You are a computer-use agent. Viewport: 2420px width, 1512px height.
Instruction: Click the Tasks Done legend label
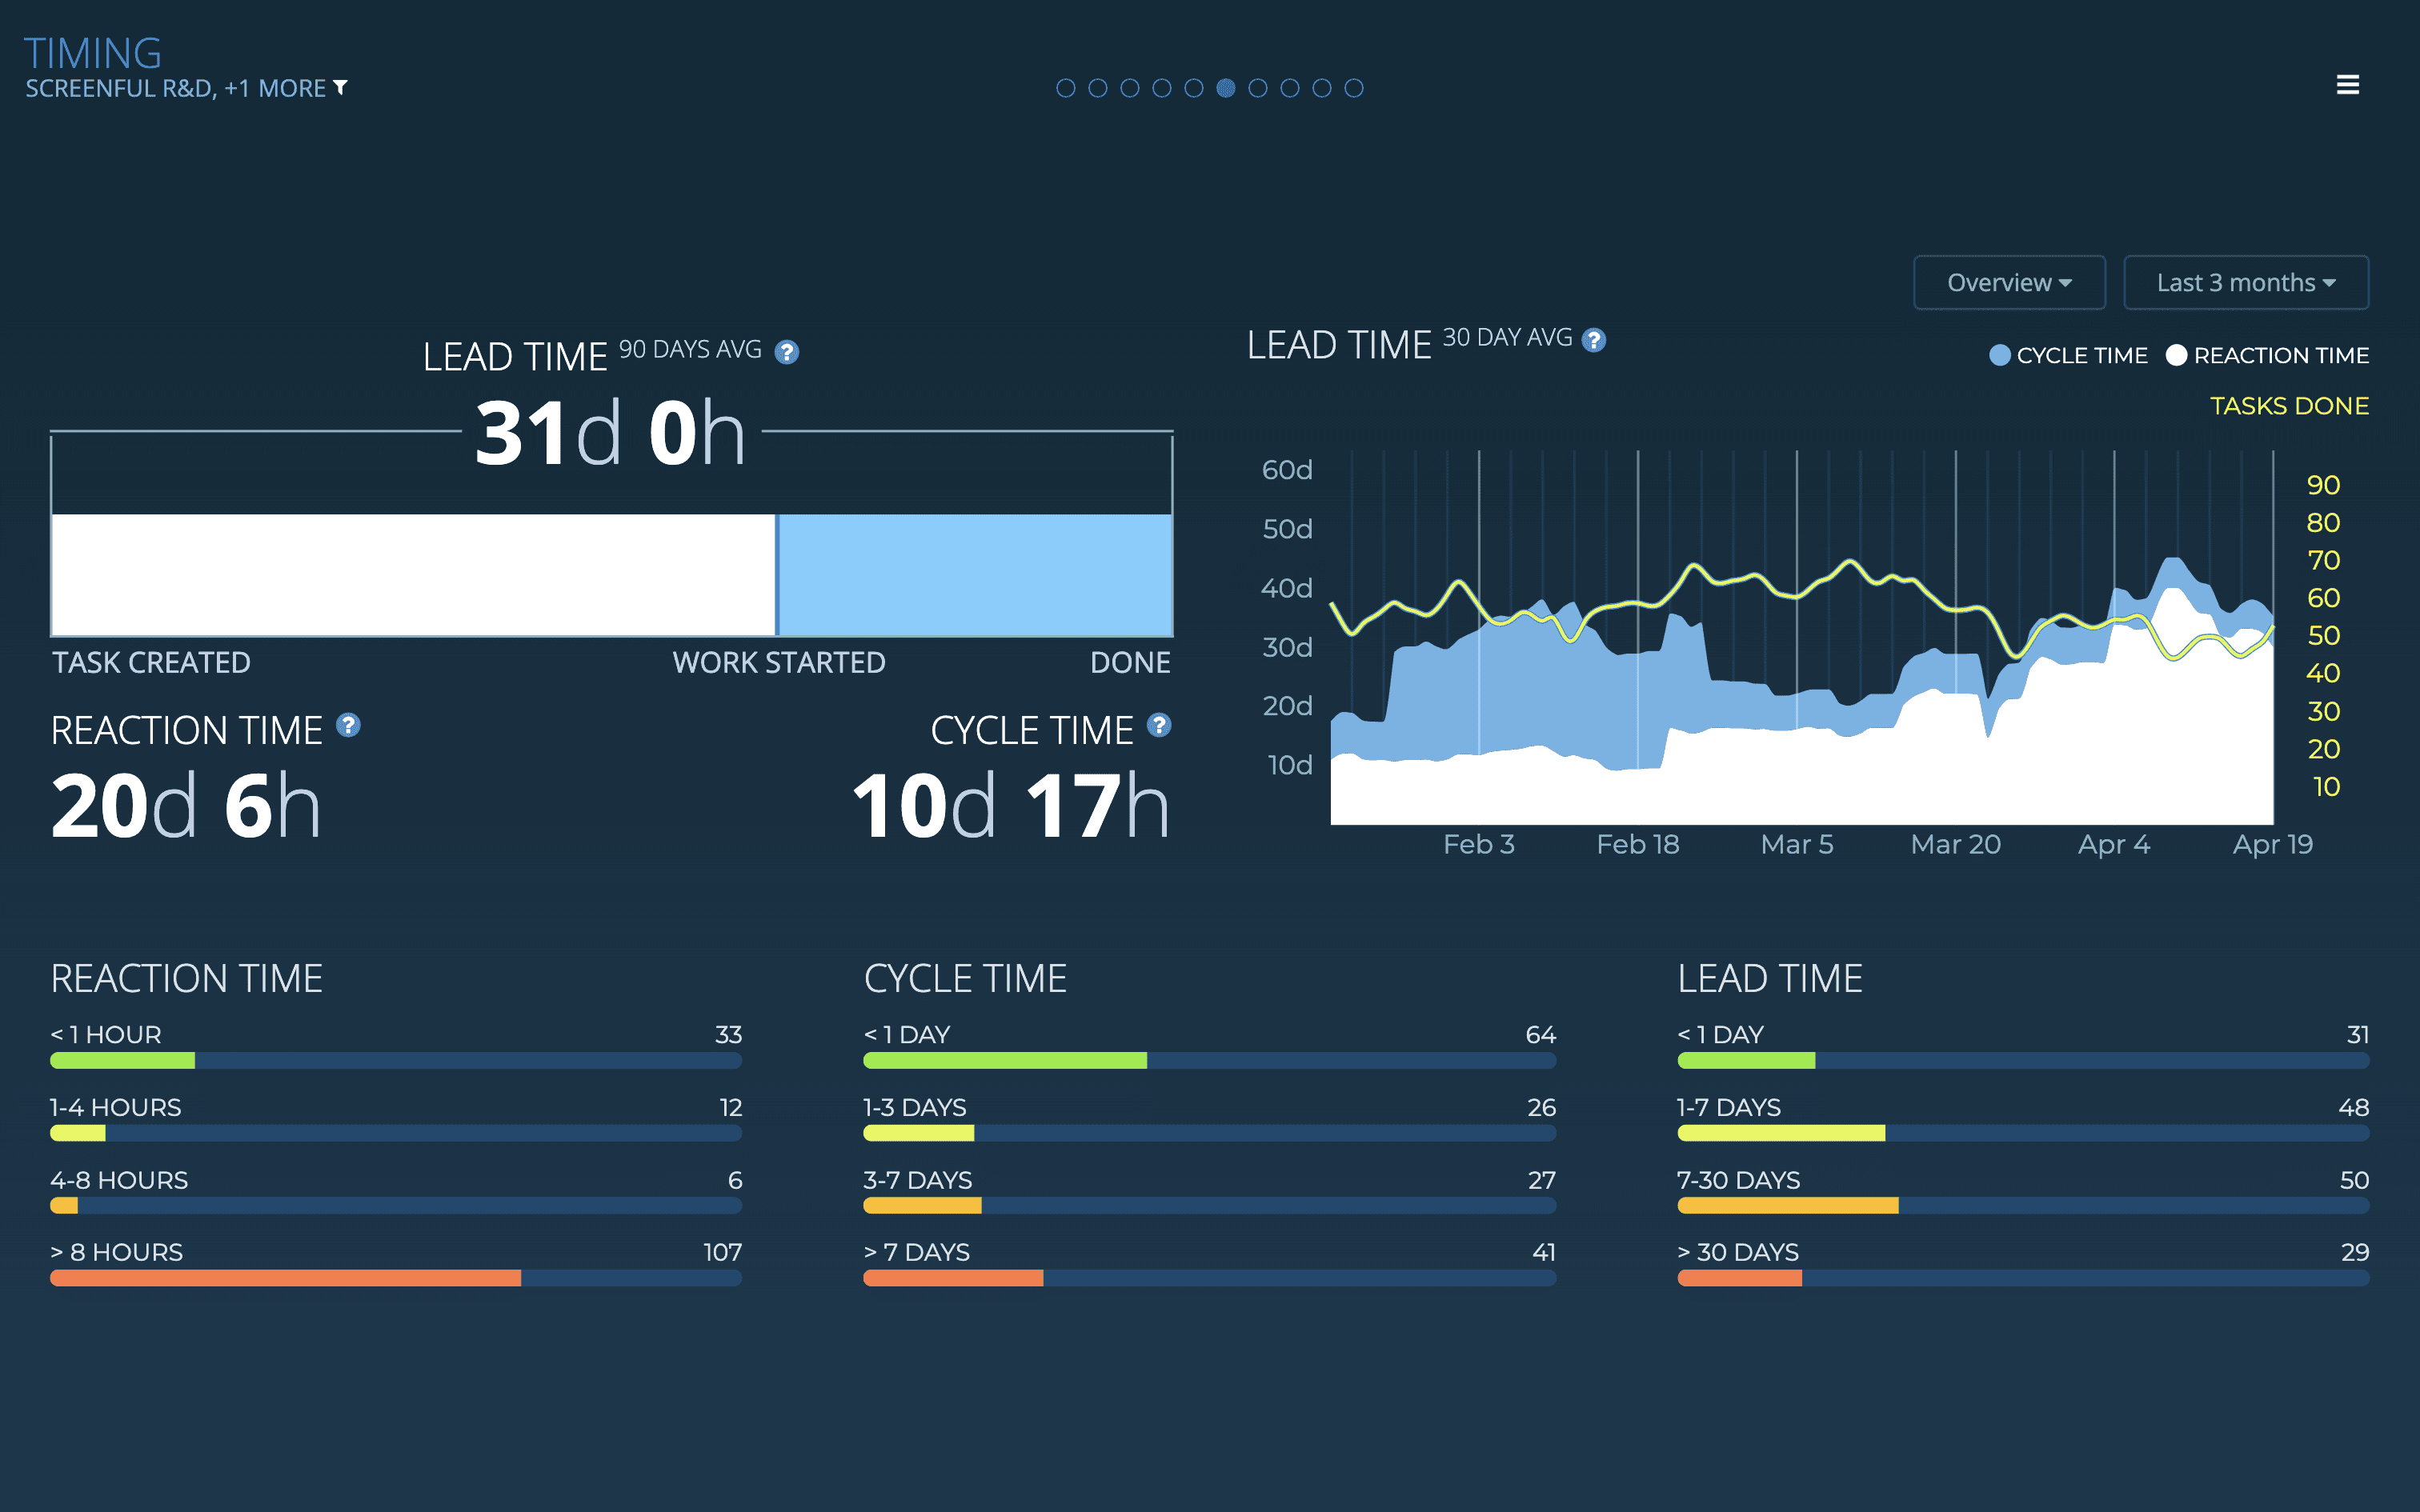(x=2289, y=406)
